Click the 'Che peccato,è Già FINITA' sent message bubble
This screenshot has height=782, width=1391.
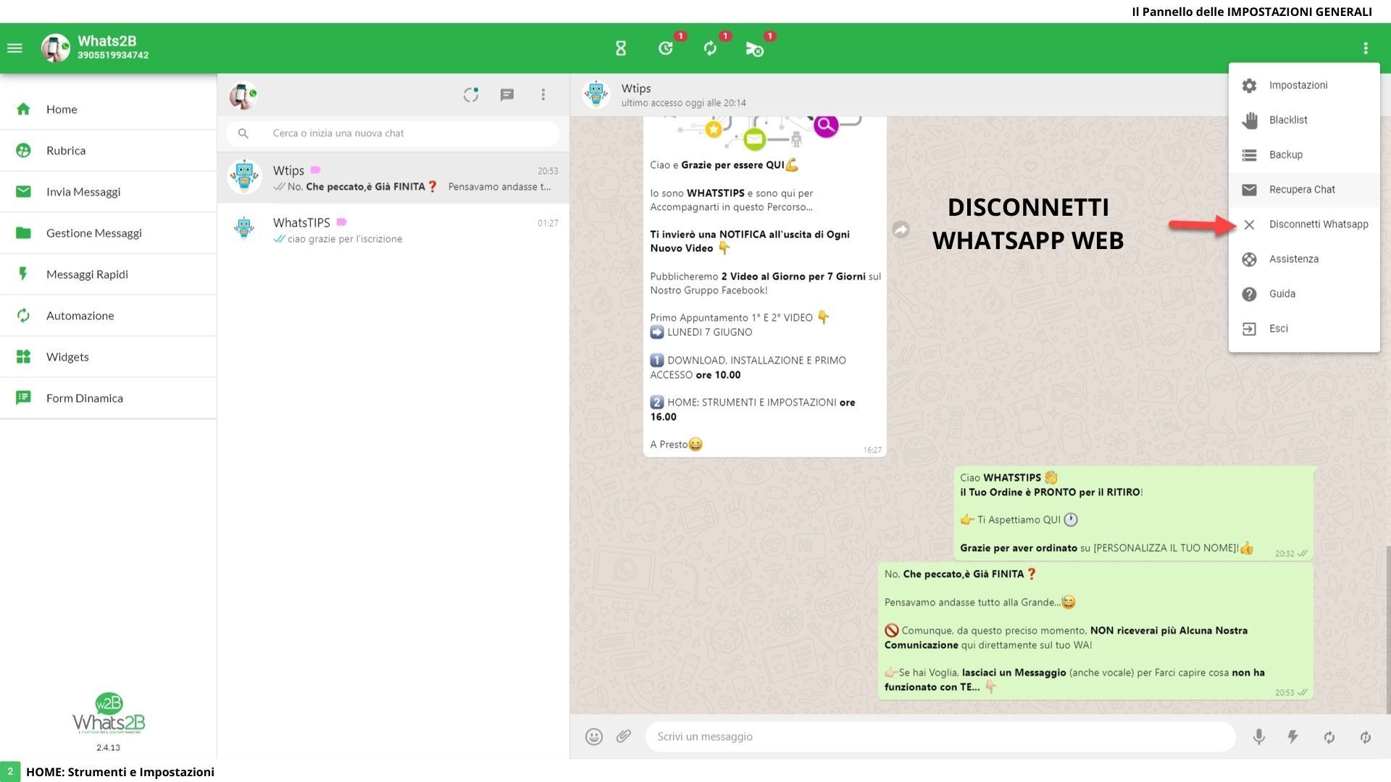(x=1095, y=631)
